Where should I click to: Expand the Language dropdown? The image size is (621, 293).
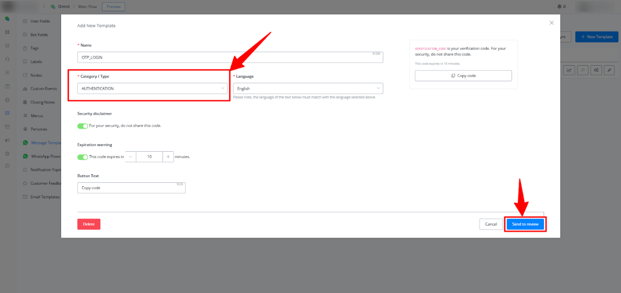pos(308,89)
